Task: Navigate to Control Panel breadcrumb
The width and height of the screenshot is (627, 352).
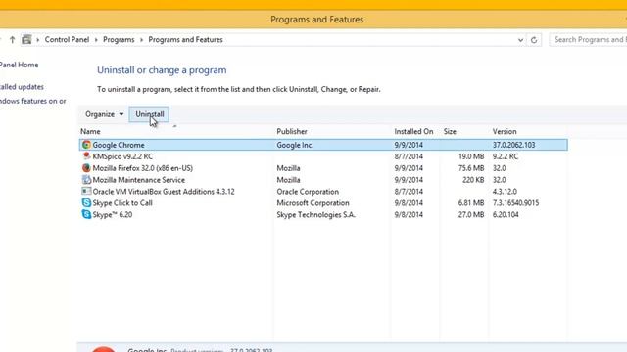Action: 67,39
